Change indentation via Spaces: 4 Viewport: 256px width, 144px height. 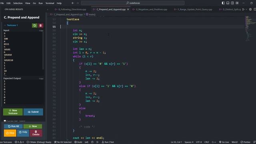189,142
